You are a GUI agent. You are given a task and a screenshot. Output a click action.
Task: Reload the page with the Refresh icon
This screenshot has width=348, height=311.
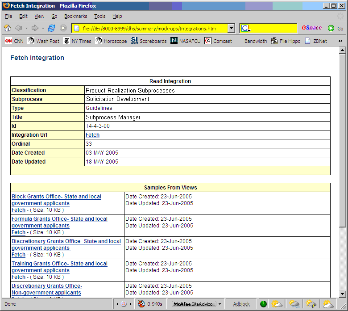pyautogui.click(x=51, y=28)
